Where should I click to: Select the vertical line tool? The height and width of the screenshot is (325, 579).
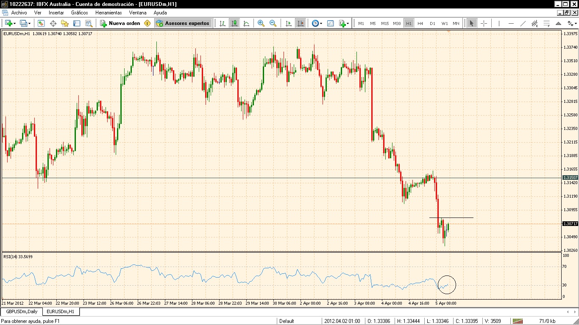tap(499, 23)
